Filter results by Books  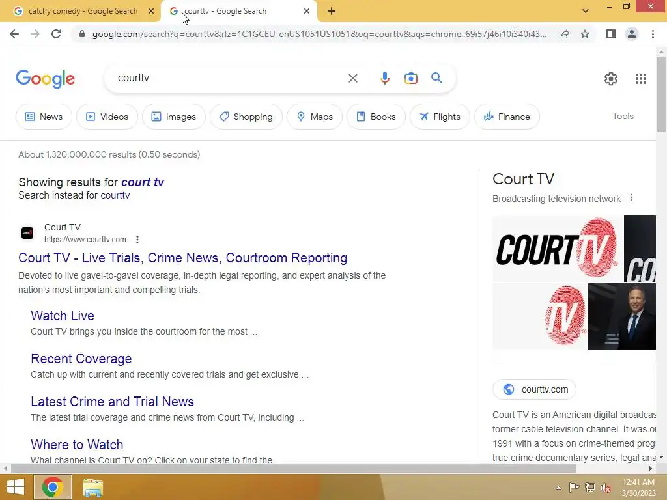click(376, 117)
